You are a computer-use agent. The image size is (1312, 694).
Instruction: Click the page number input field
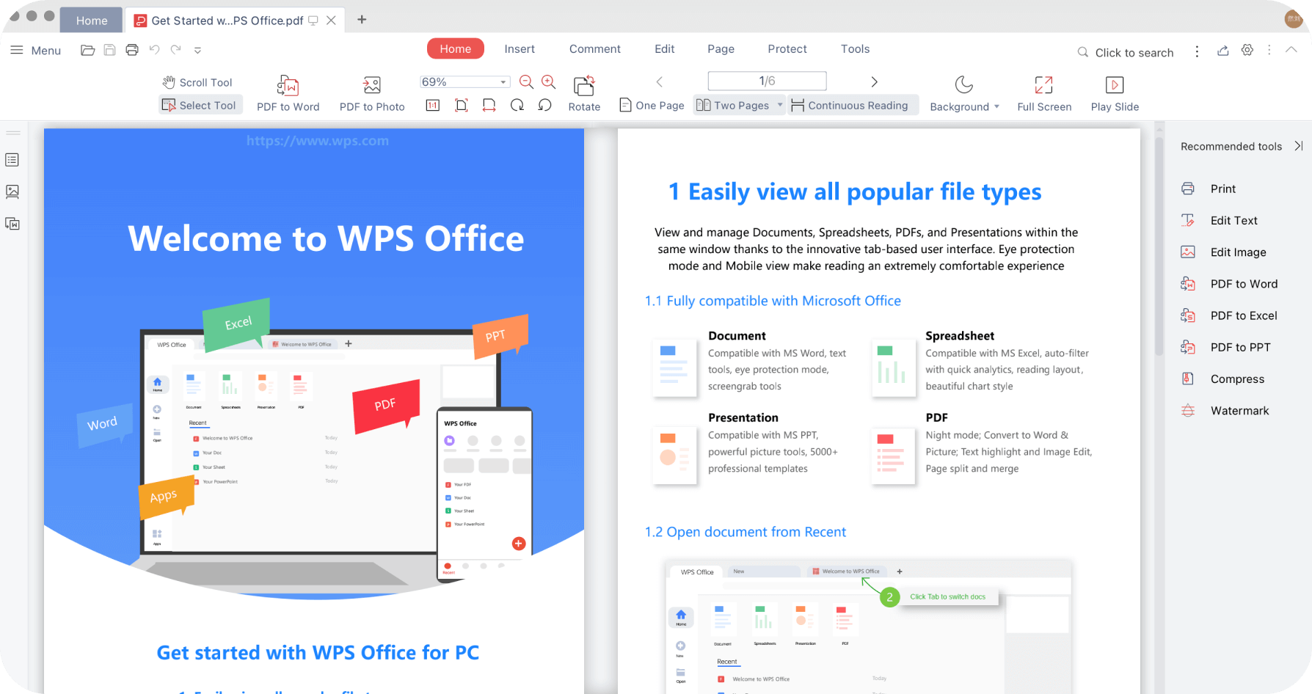tap(767, 81)
